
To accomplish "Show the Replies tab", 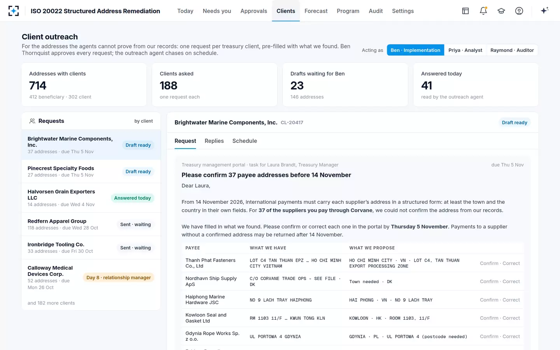I will click(x=214, y=141).
